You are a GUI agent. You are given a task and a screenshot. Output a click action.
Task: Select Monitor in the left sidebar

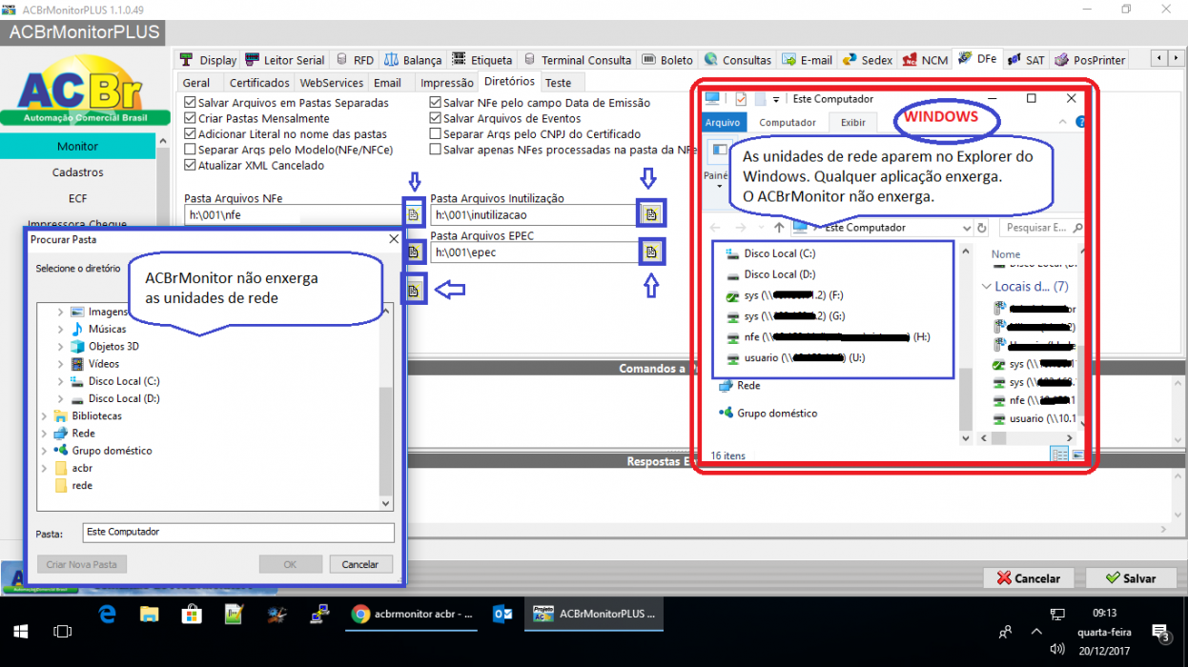pyautogui.click(x=77, y=146)
